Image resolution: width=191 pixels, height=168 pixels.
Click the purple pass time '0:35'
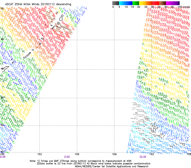pyautogui.click(x=67, y=157)
